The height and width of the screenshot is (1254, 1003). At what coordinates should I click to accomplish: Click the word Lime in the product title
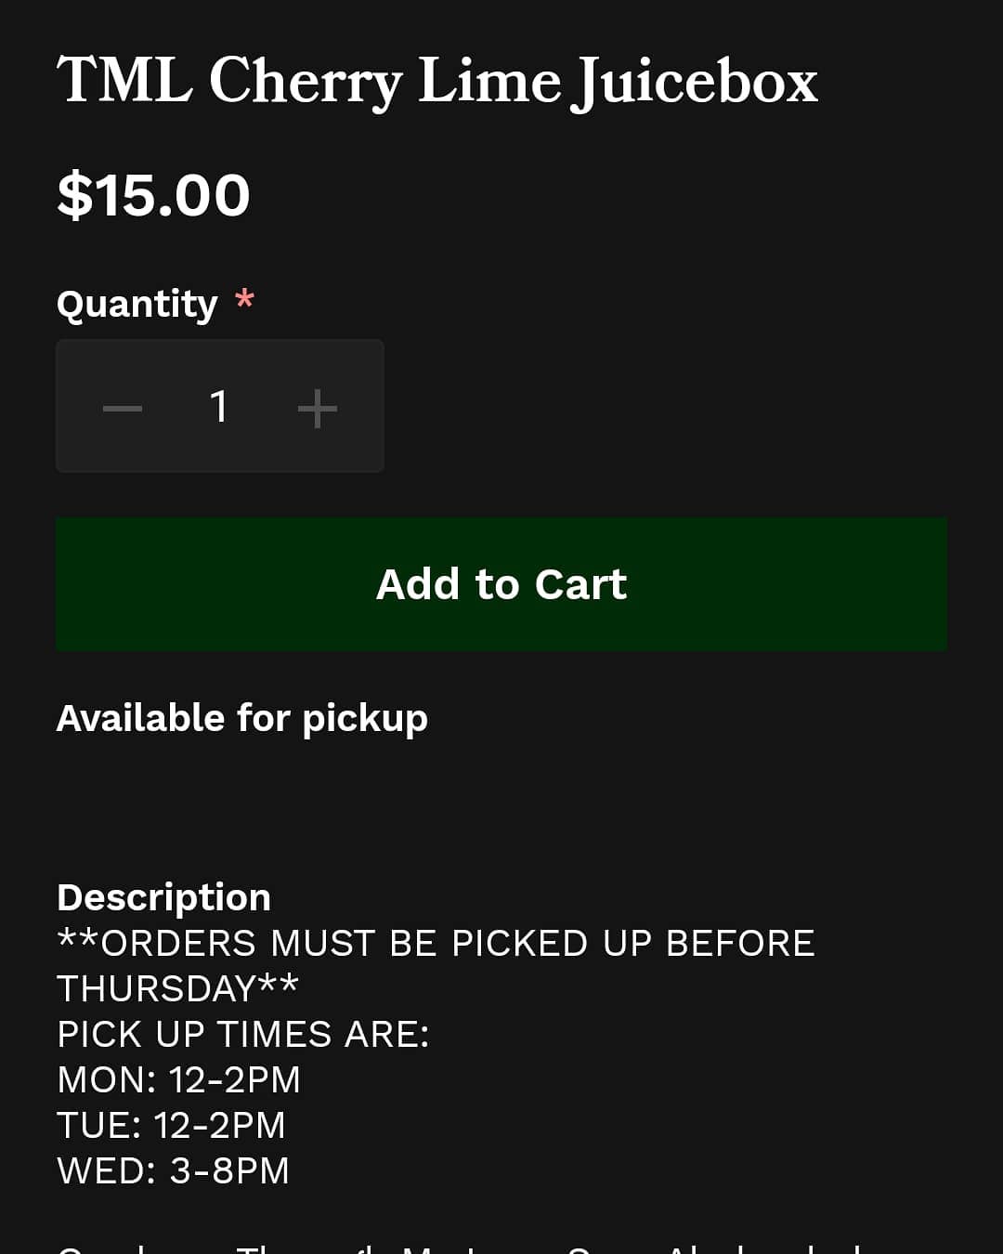[489, 80]
